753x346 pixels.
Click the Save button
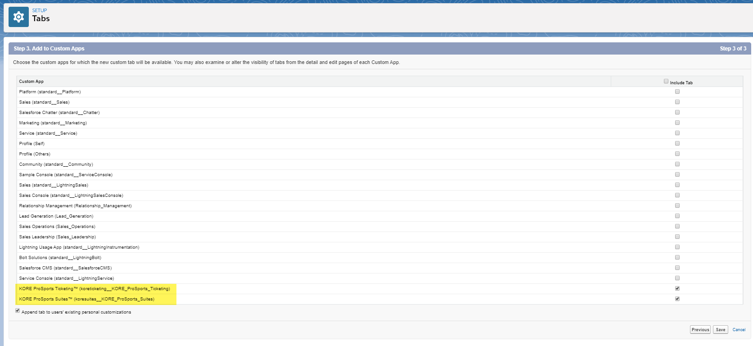tap(721, 330)
